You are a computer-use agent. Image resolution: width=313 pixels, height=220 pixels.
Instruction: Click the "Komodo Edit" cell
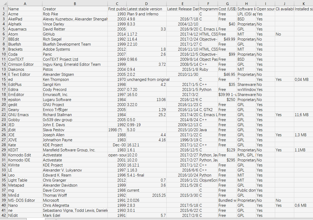25,155
